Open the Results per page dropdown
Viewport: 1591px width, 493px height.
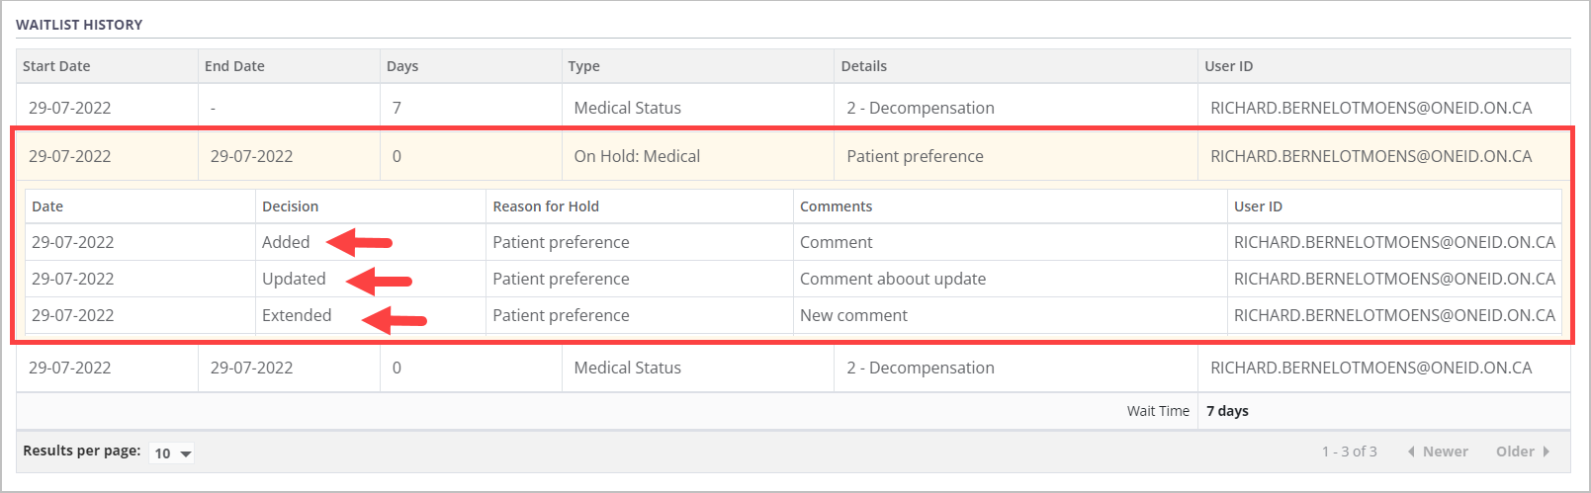click(x=171, y=453)
